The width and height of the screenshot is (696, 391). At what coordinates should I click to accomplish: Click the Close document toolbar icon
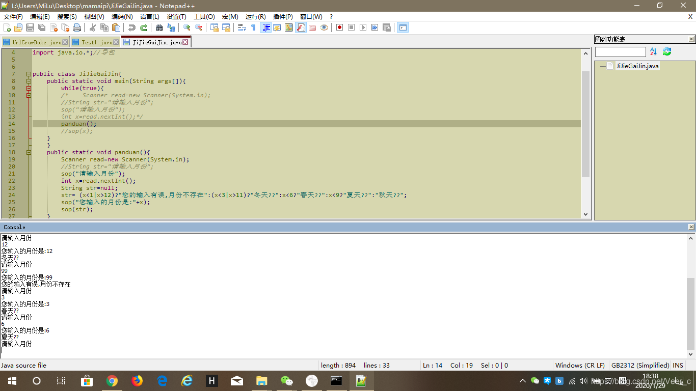pyautogui.click(x=53, y=27)
